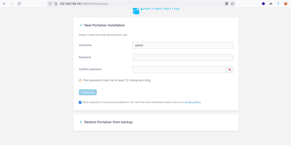This screenshot has width=291, height=145.
Task: Click the shield tracking protection icon
Action: click(x=50, y=4)
